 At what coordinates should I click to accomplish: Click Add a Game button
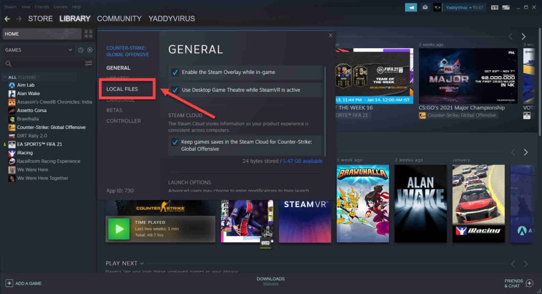click(23, 283)
